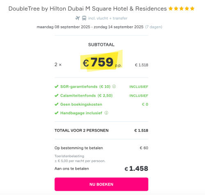The width and height of the screenshot is (205, 195).
Task: Click the Calamiteitenfonds green checkmark
Action: pos(57,95)
